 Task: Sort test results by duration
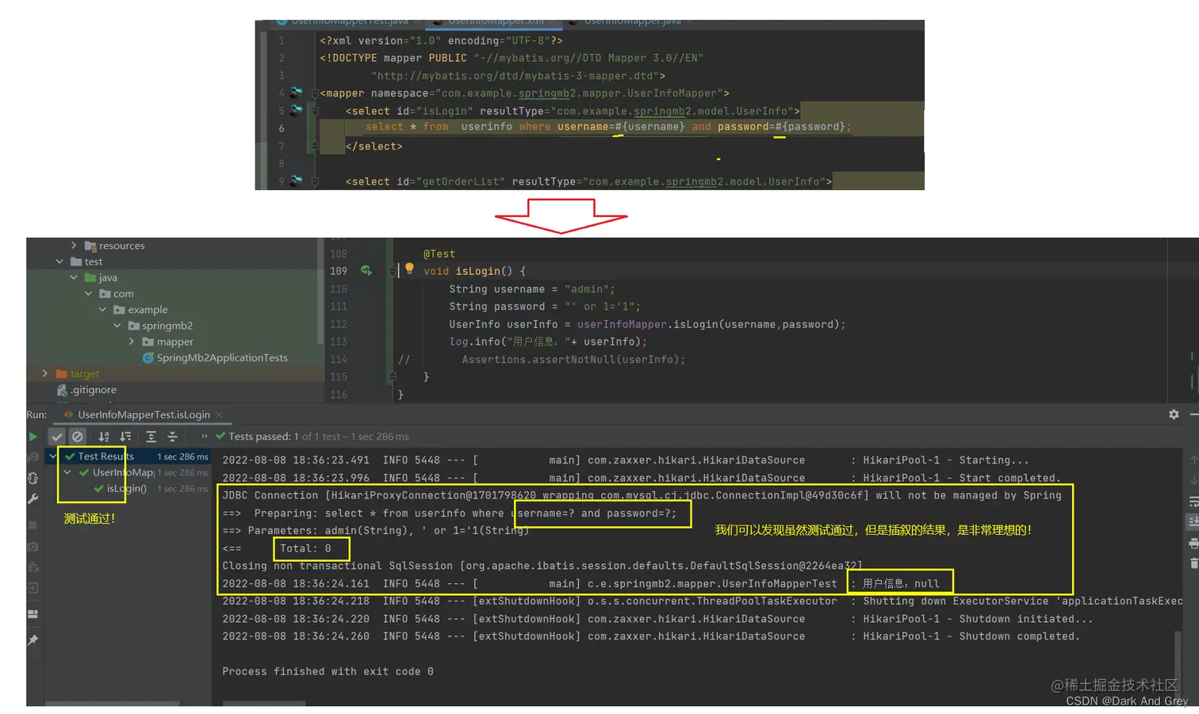[x=125, y=437]
